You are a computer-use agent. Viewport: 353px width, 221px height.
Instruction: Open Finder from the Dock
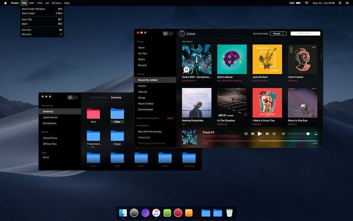[x=123, y=213]
